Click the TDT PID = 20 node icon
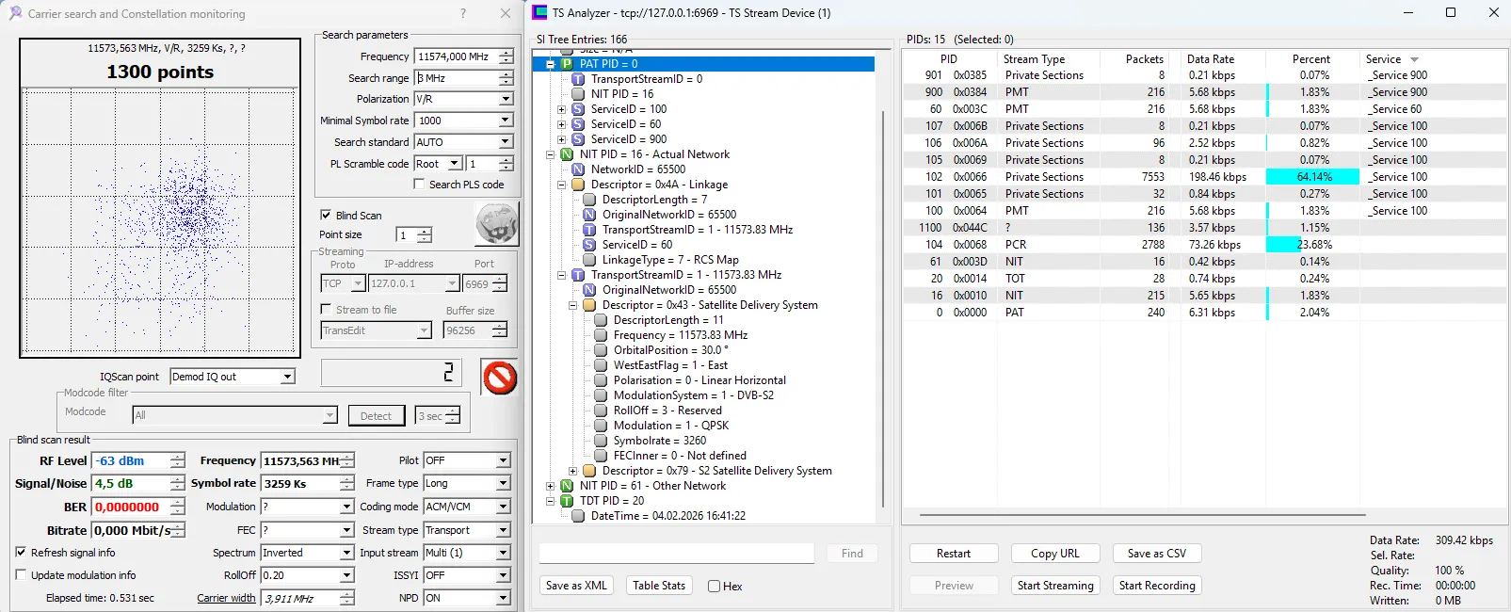The image size is (1511, 612). [x=567, y=501]
